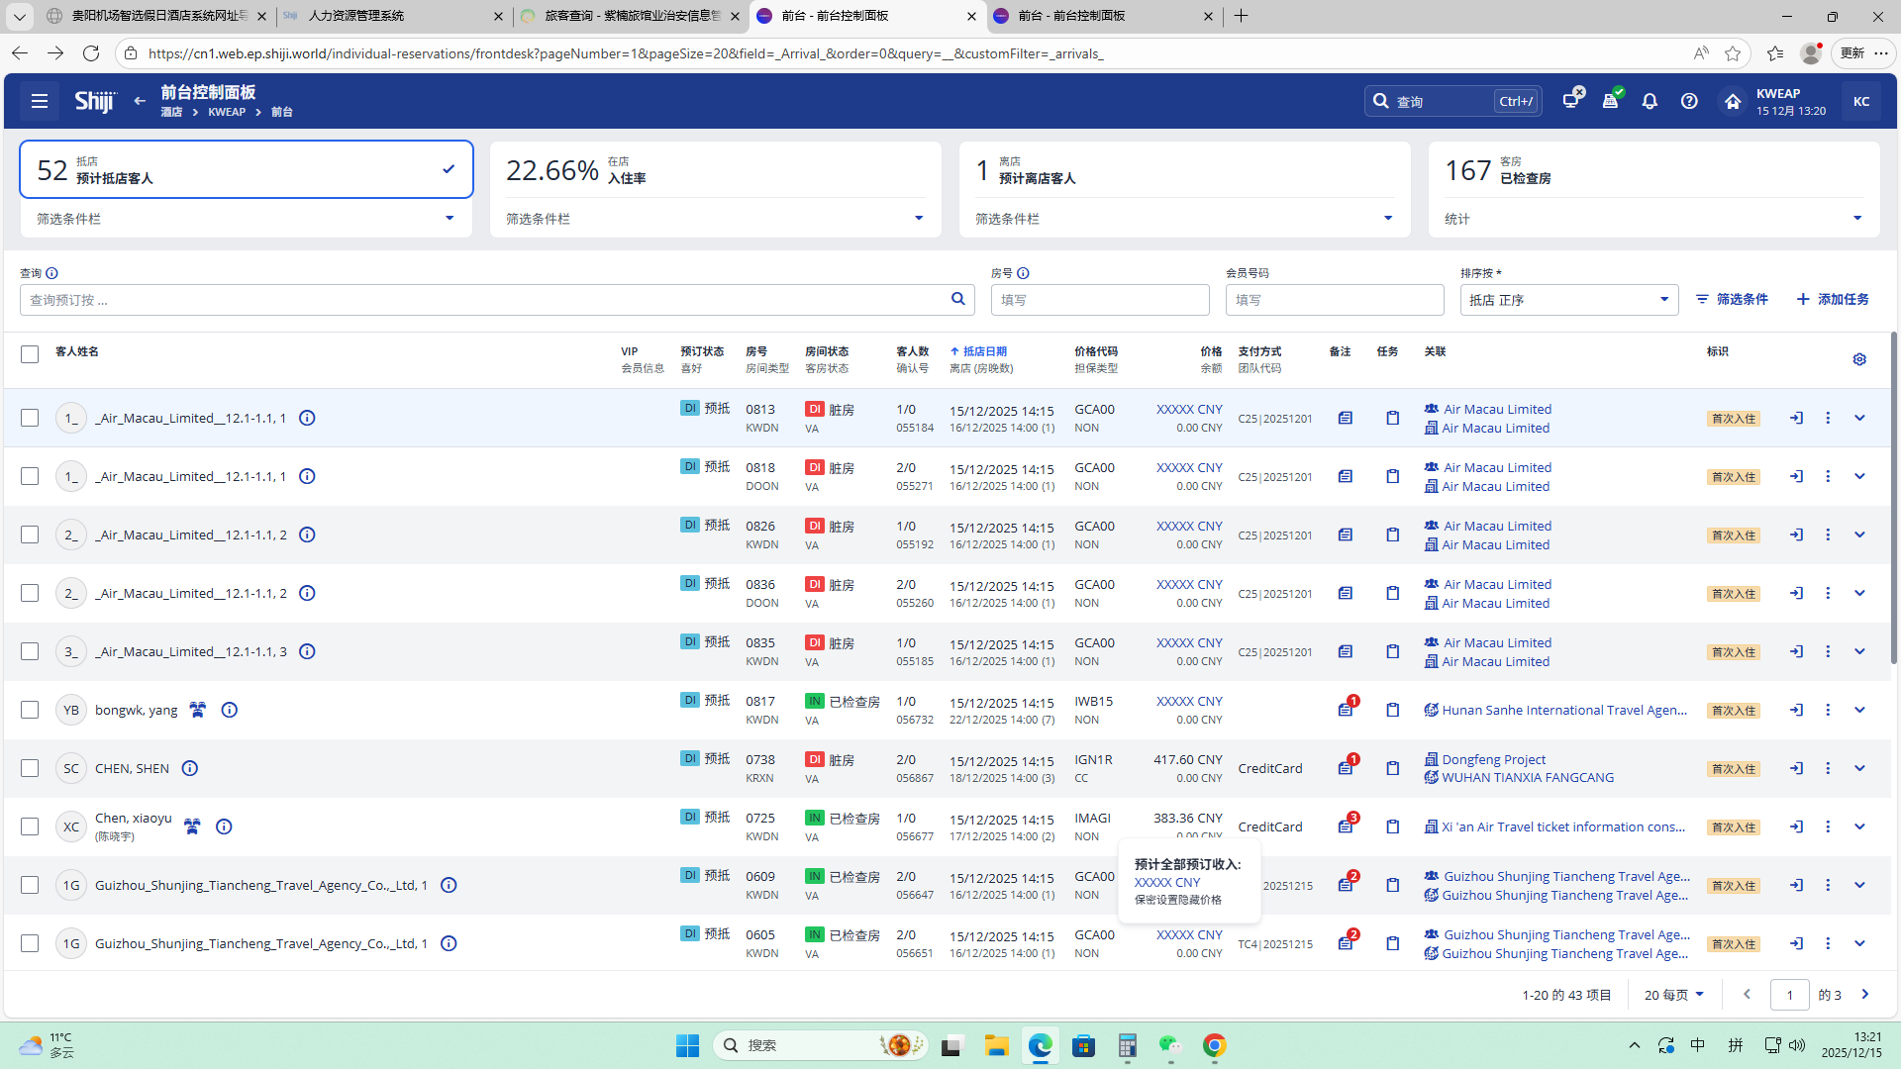Click the notifications bell icon
Viewport: 1901px width, 1069px height.
click(1650, 101)
